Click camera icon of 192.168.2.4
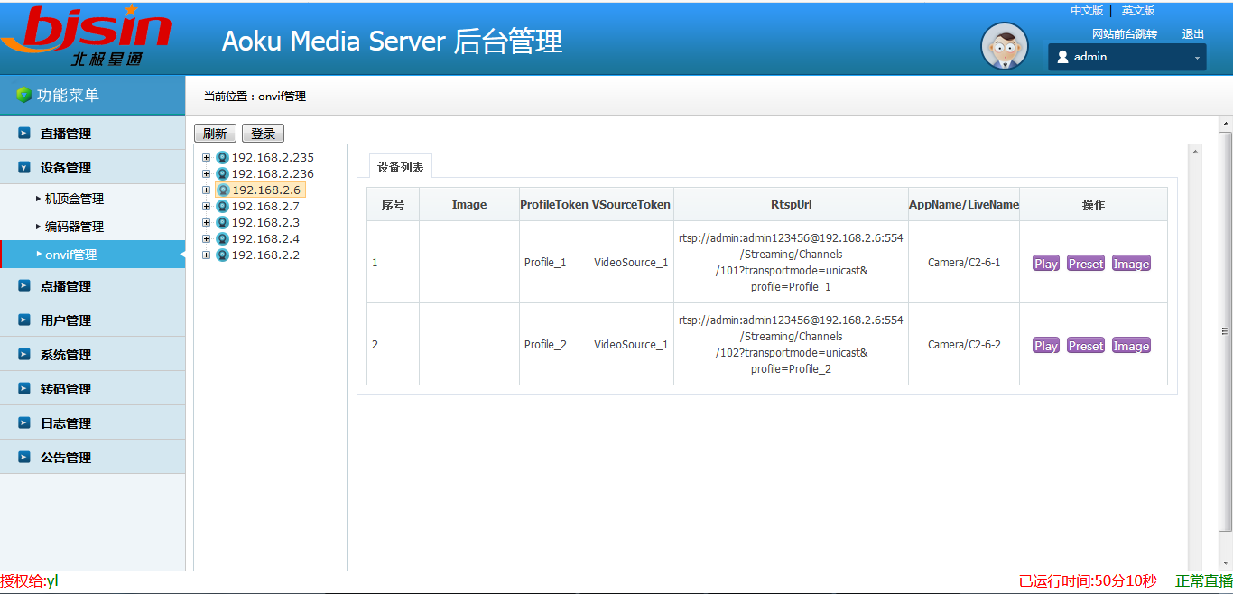Screen dimensions: 1233x594 223,239
